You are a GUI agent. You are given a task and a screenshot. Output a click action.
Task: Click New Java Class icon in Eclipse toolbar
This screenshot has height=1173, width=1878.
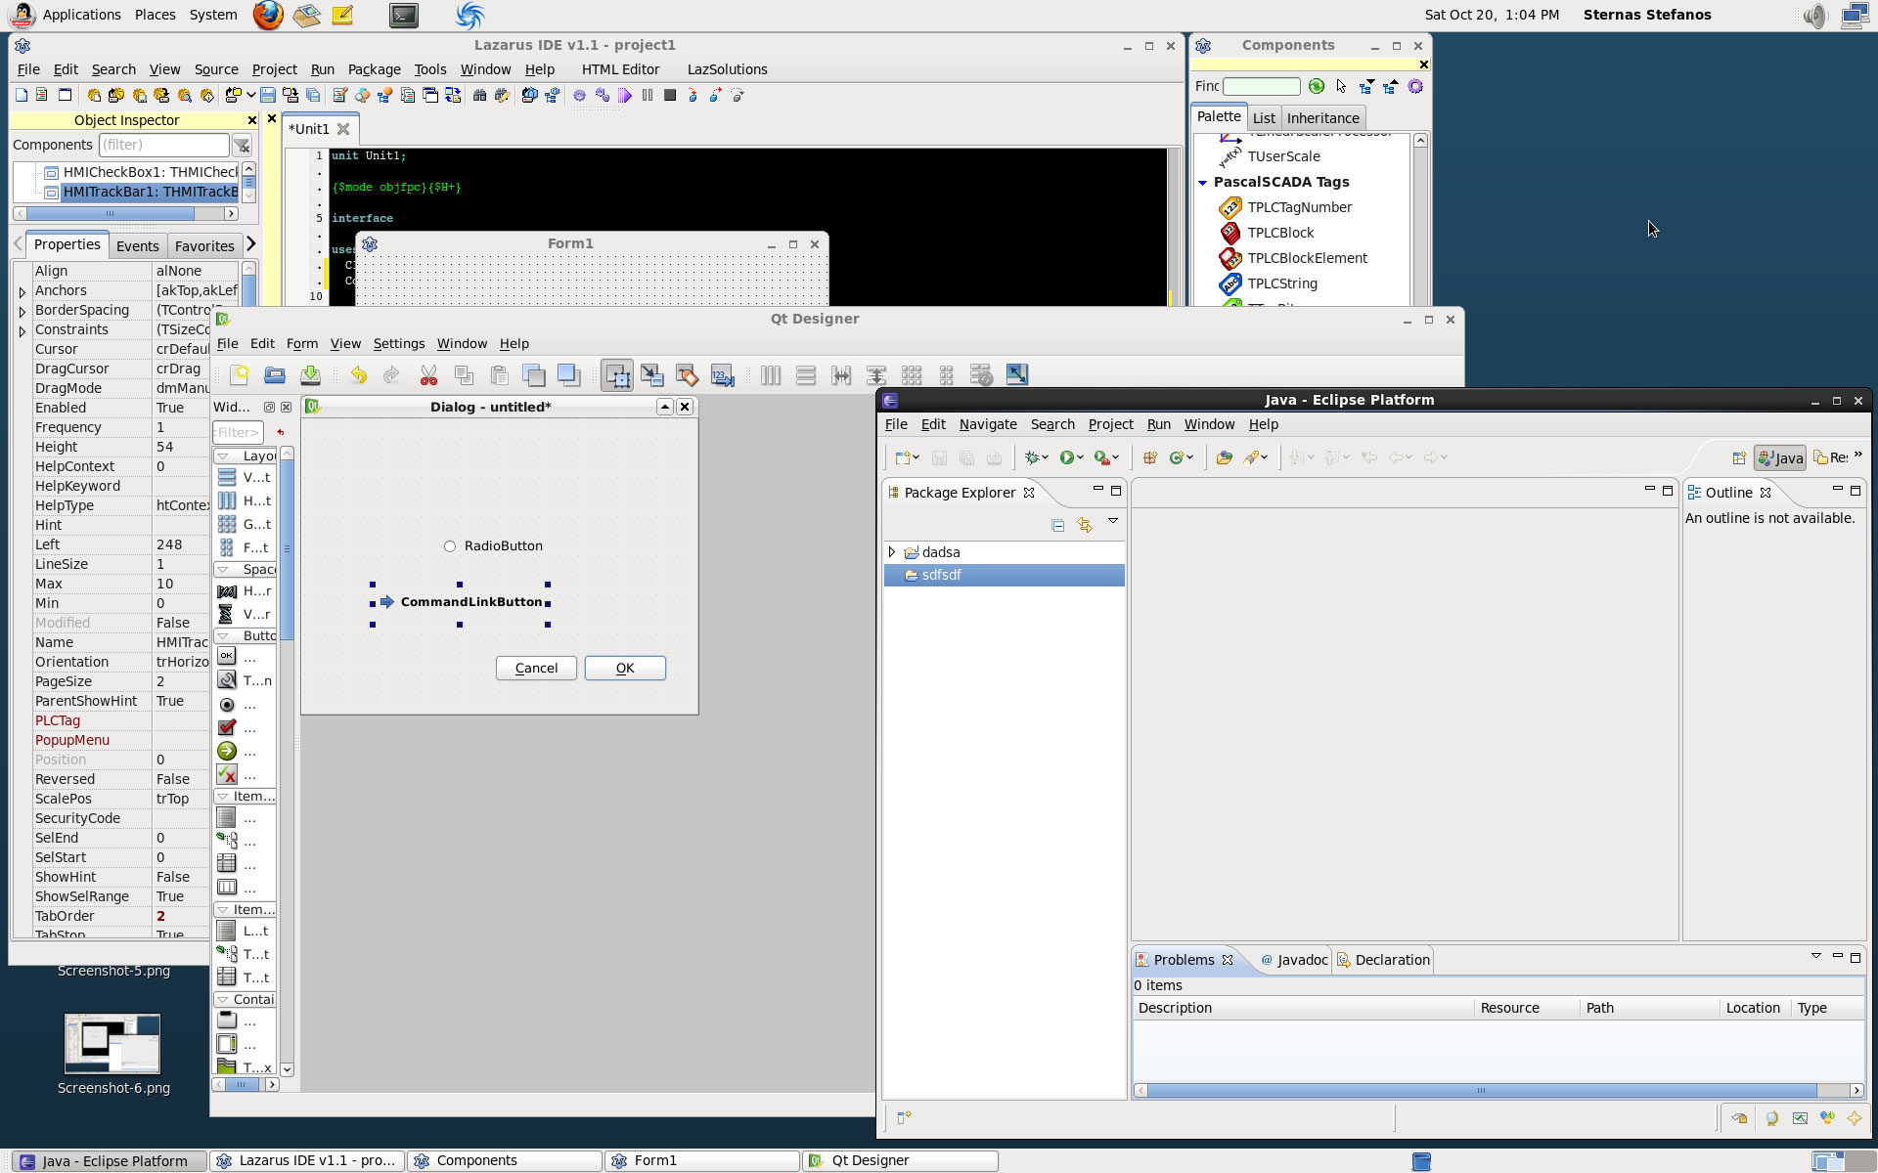point(1177,457)
